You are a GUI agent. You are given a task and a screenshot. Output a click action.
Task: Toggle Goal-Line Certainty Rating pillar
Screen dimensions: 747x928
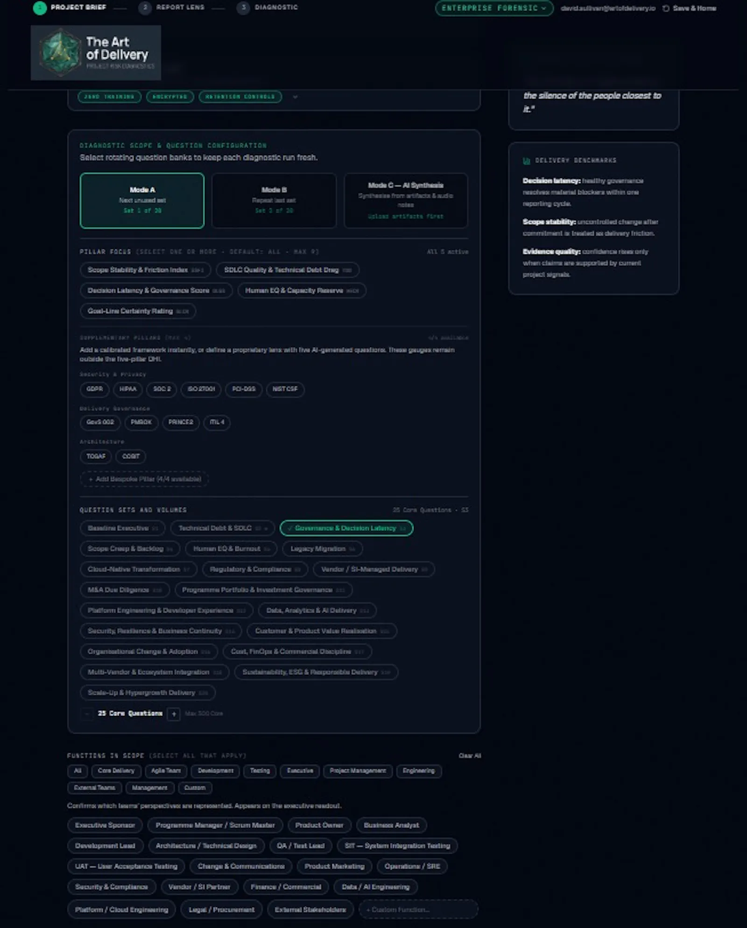pyautogui.click(x=138, y=311)
